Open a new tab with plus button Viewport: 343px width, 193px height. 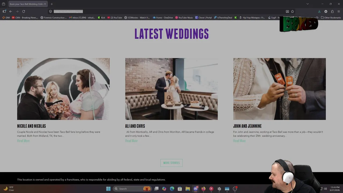(52, 4)
